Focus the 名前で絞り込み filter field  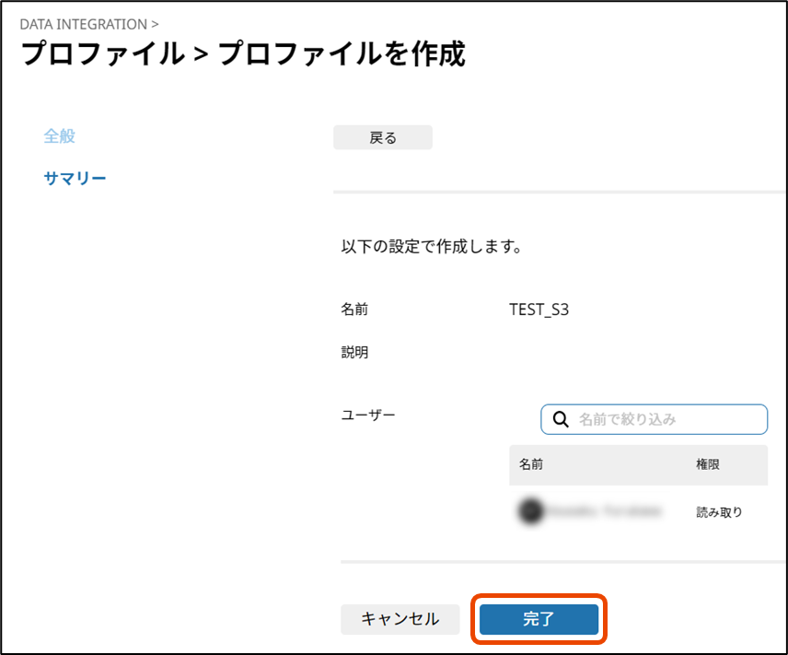(x=654, y=419)
